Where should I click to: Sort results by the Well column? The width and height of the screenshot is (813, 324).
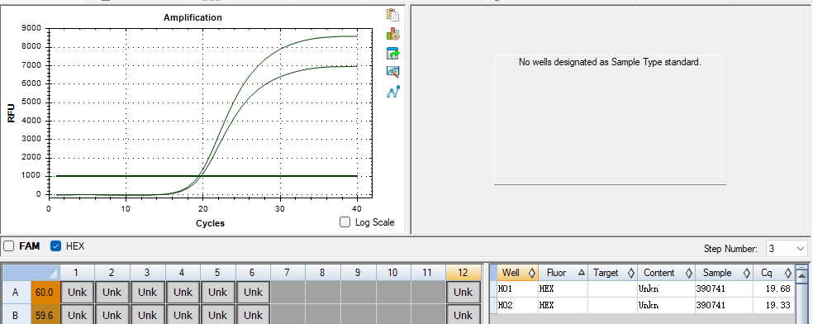click(517, 273)
